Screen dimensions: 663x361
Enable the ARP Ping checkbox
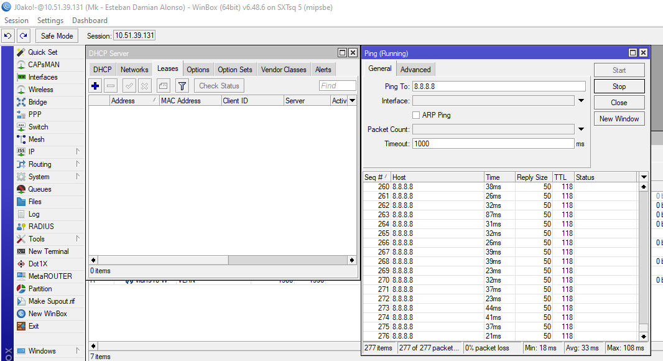[416, 115]
